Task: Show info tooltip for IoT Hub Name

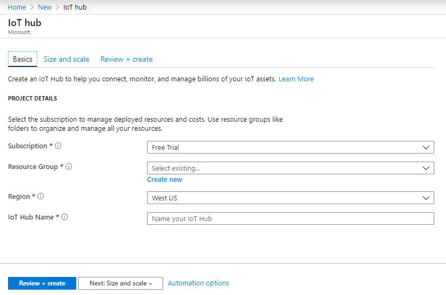Action: pos(64,217)
